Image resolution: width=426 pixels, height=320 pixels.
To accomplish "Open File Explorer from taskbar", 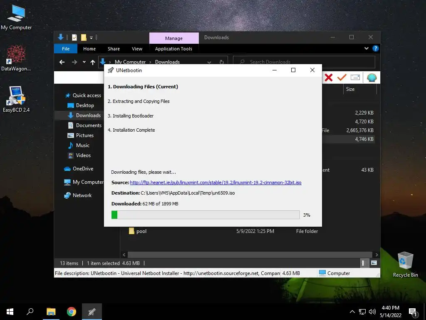I will pos(51,312).
